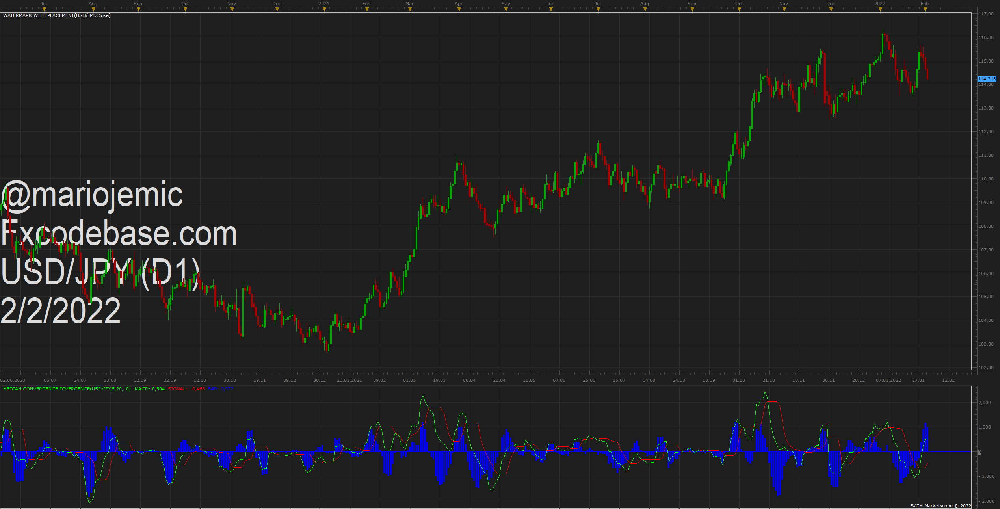Screen dimensions: 1000x509
Task: Click the 2021 year marker on top timeline
Action: point(324,4)
